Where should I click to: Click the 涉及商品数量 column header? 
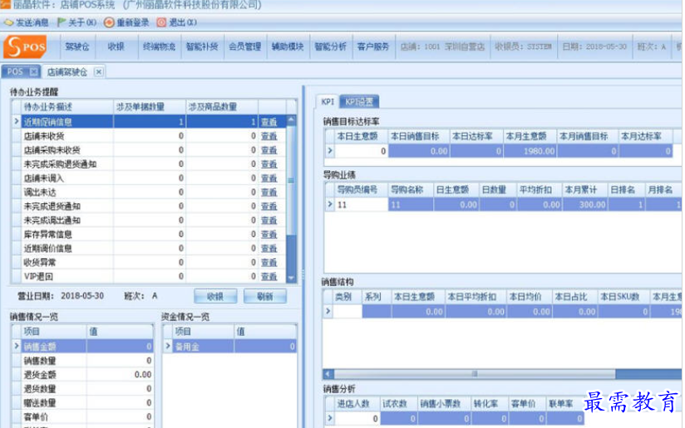222,107
